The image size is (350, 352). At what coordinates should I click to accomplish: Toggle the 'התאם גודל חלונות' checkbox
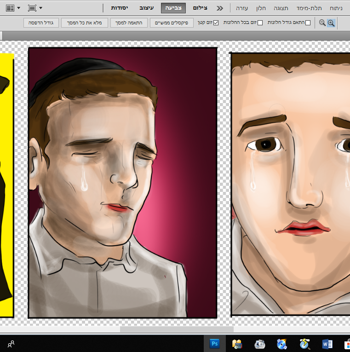(308, 23)
